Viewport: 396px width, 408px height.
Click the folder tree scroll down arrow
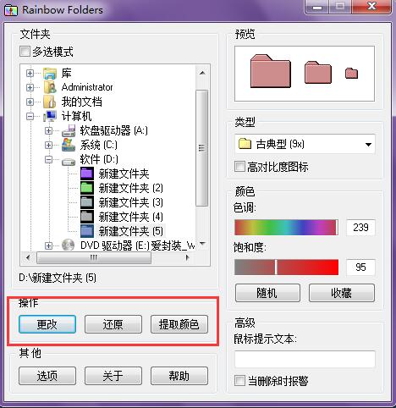click(x=202, y=244)
